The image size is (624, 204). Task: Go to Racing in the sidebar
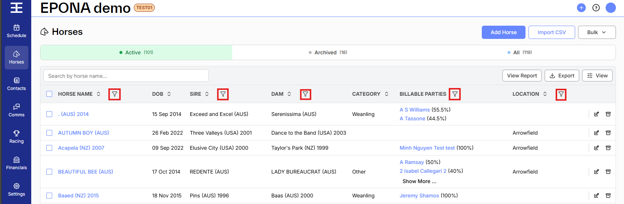point(17,137)
